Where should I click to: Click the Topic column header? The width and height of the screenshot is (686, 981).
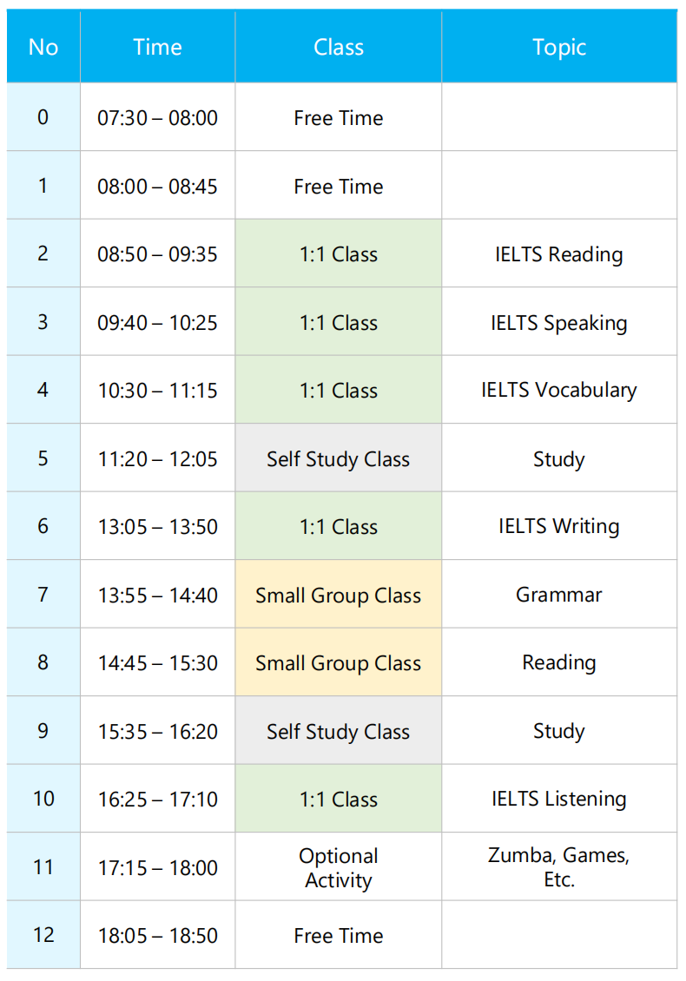tap(559, 47)
